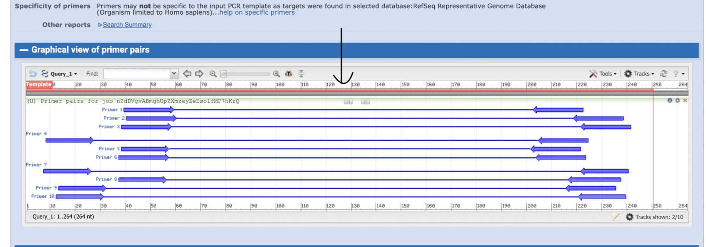Click the flip strands icon
Viewport: 706px width, 247px height.
(301, 74)
